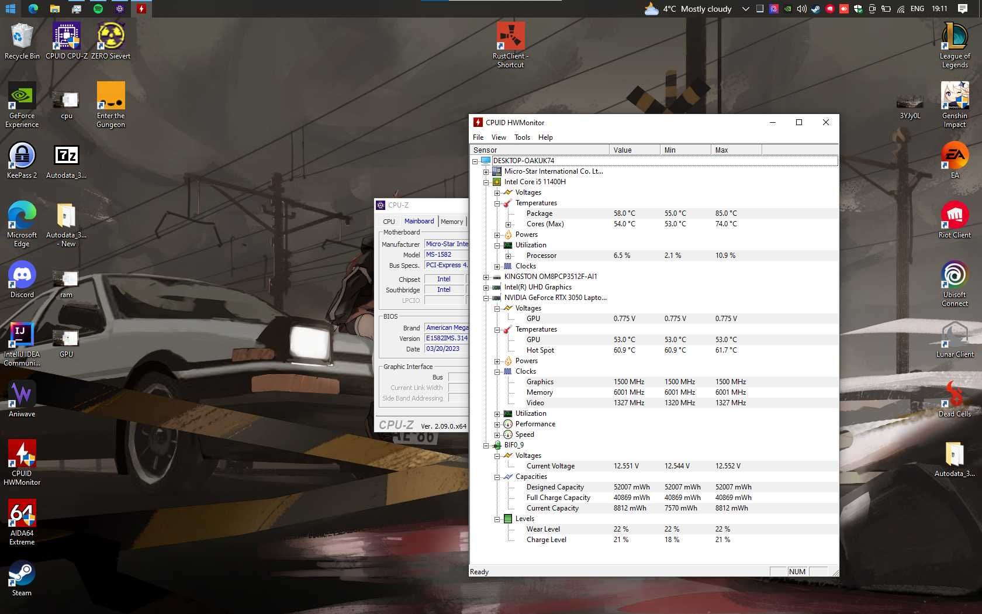Open the Dead Cells desktop icon
Screen dimensions: 982x614
pos(955,399)
